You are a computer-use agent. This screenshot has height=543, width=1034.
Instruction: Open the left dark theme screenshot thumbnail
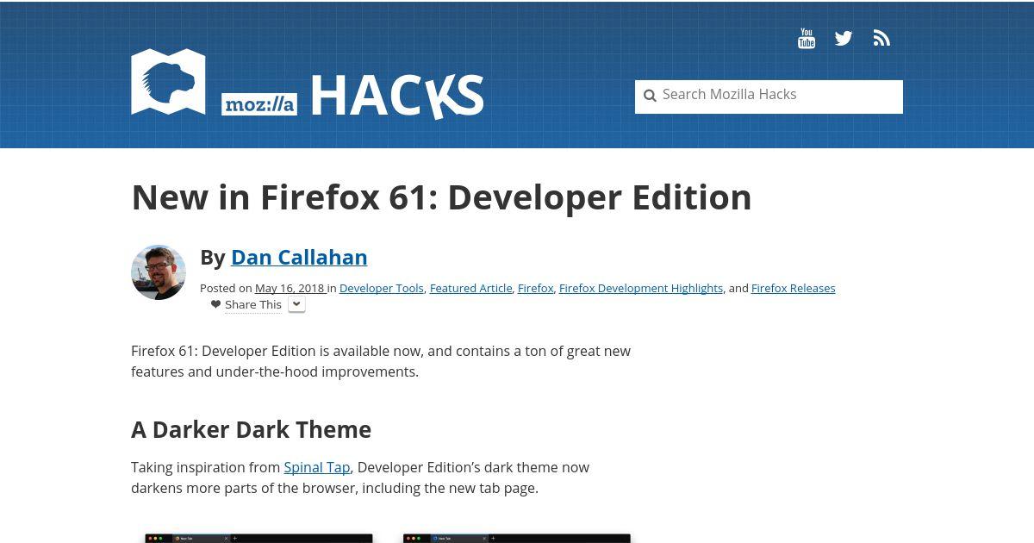[258, 538]
